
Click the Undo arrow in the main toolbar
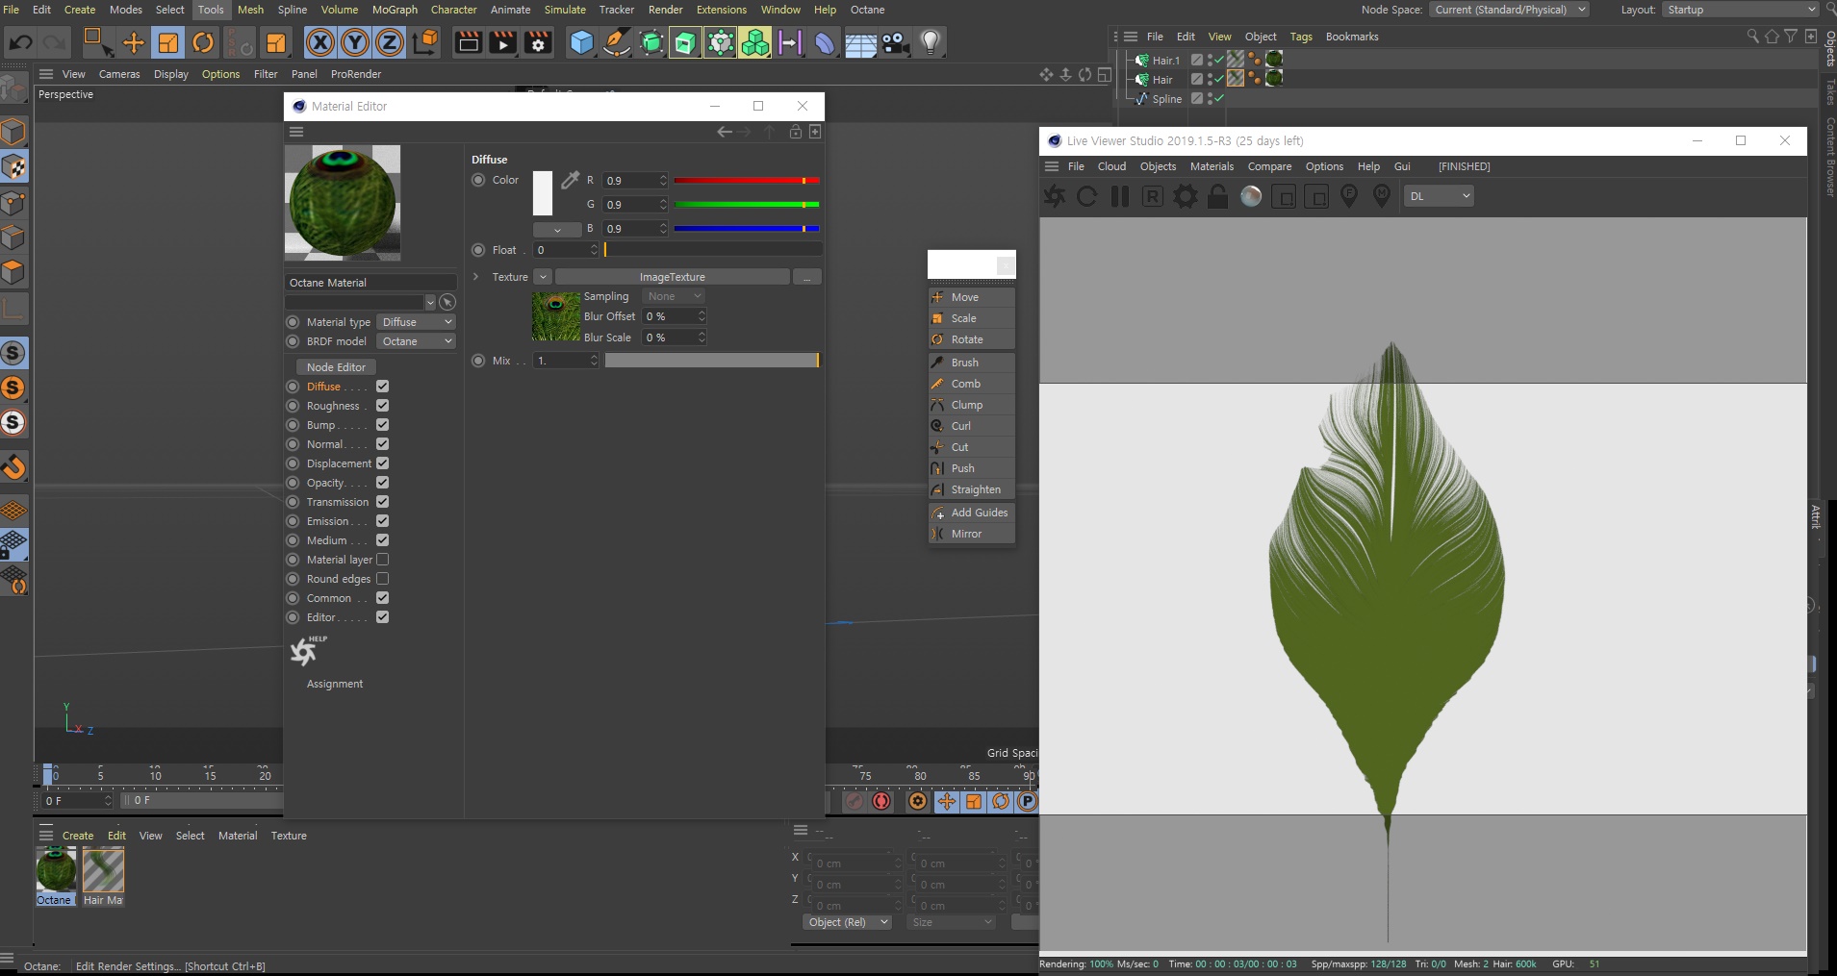(x=20, y=42)
